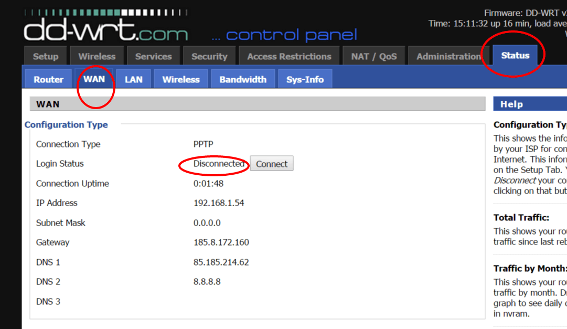The height and width of the screenshot is (329, 567).
Task: Open the Access Restrictions tab
Action: click(290, 56)
